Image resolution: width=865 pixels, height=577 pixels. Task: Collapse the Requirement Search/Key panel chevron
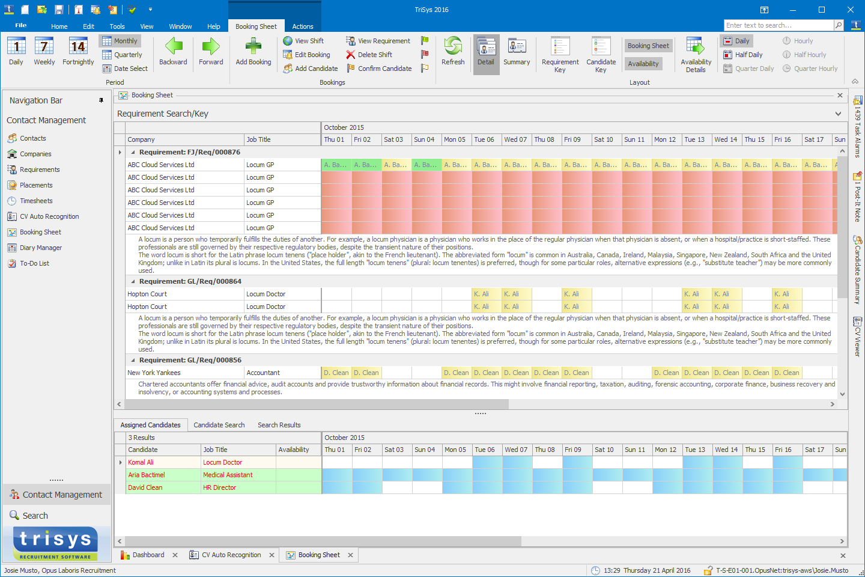tap(838, 114)
